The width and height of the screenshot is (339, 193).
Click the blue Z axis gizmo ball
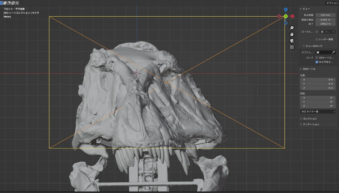(286, 10)
